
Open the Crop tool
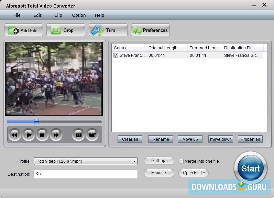[66, 30]
